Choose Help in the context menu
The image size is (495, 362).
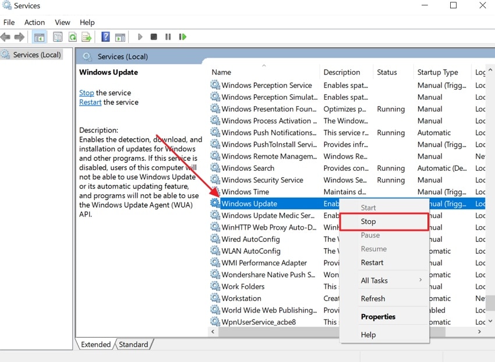[x=384, y=335]
